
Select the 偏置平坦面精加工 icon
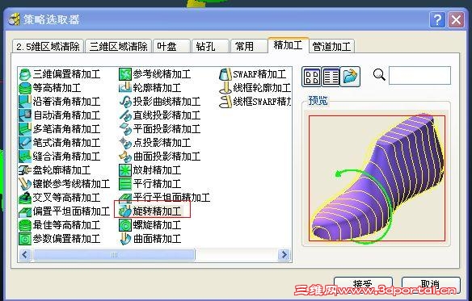[x=25, y=211]
